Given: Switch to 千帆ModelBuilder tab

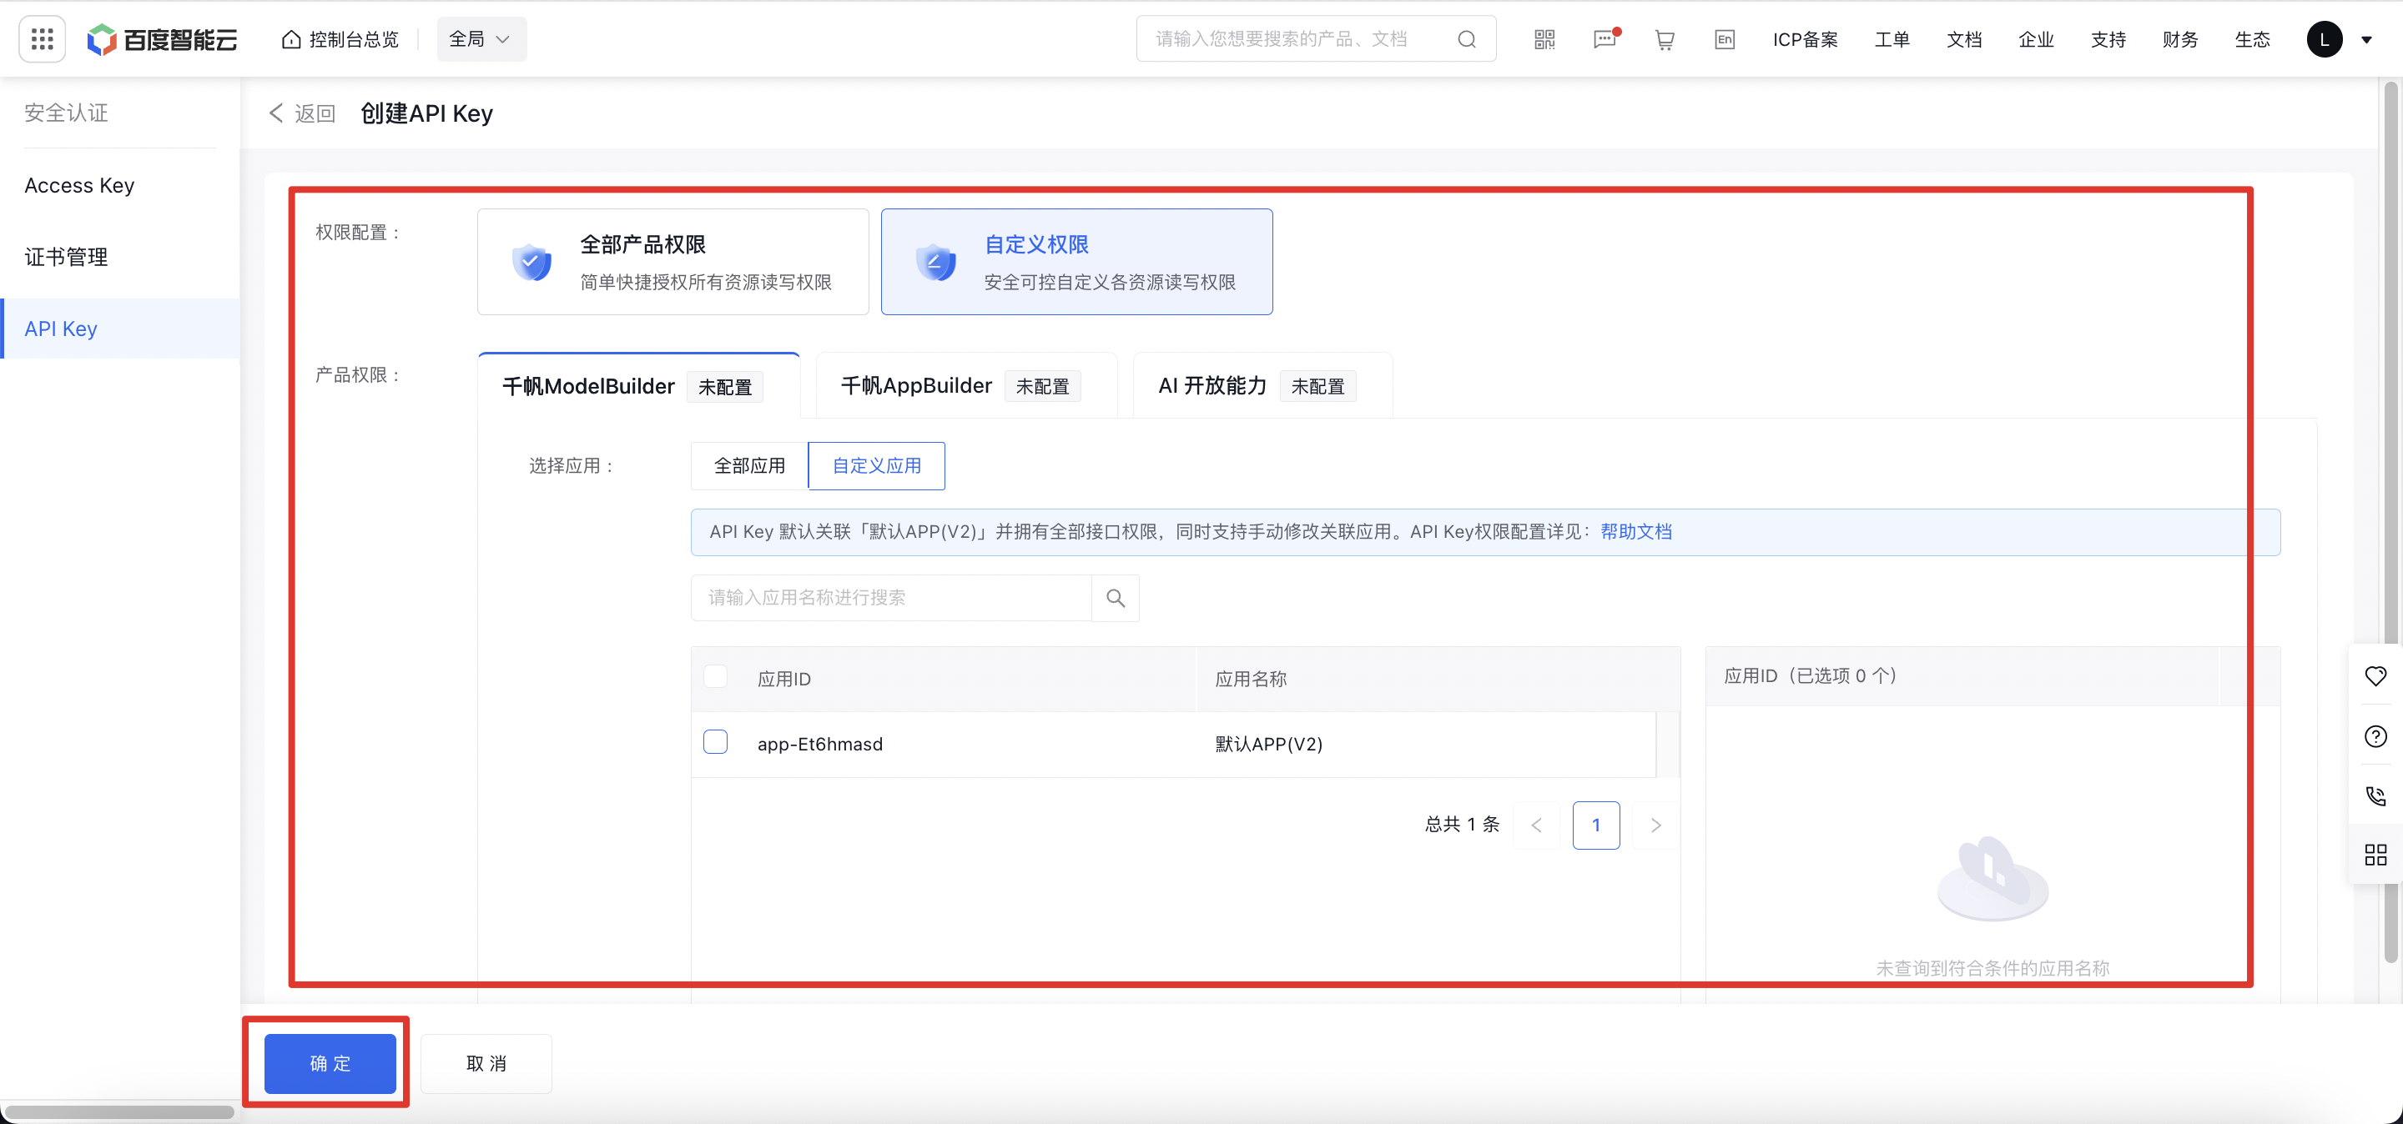Looking at the screenshot, I should (639, 386).
